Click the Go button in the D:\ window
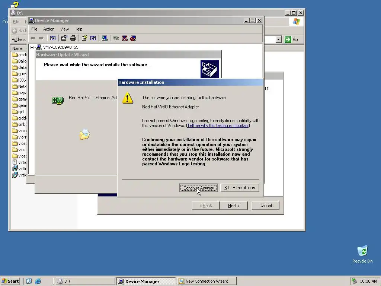The image size is (381, 286). pos(291,39)
